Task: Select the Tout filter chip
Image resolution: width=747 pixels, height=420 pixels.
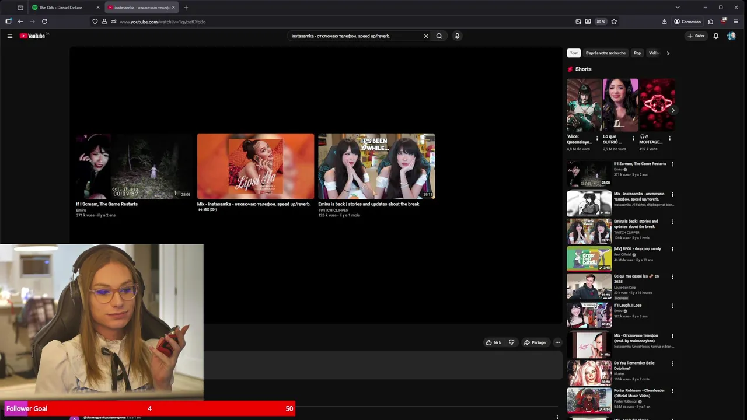Action: [x=574, y=53]
